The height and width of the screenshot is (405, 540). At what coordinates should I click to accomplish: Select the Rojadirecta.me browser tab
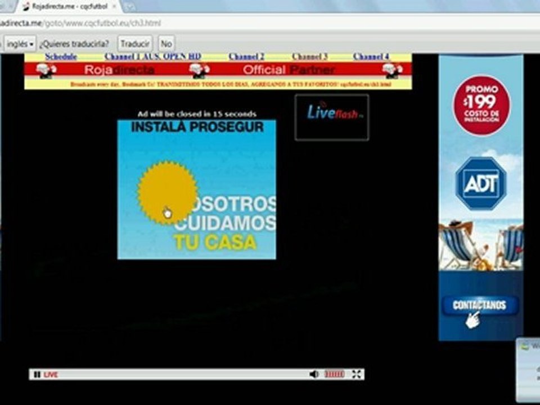point(69,6)
